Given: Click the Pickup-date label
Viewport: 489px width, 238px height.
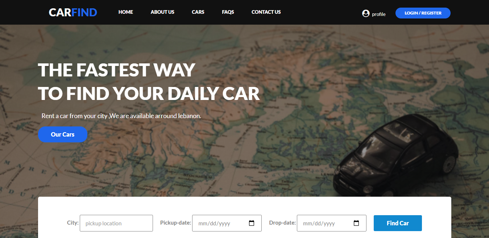Looking at the screenshot, I should pyautogui.click(x=176, y=223).
